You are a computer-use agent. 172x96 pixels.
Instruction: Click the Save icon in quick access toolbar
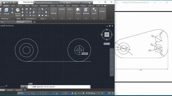coord(10,3)
